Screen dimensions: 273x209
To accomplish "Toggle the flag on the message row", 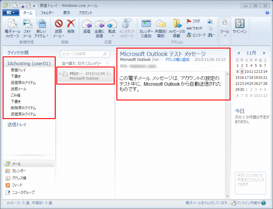I will point(109,74).
